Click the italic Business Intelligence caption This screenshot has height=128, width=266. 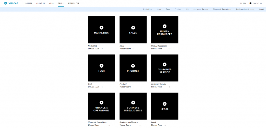pos(129,122)
